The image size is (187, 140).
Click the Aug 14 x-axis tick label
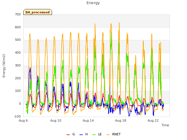pos(88,120)
